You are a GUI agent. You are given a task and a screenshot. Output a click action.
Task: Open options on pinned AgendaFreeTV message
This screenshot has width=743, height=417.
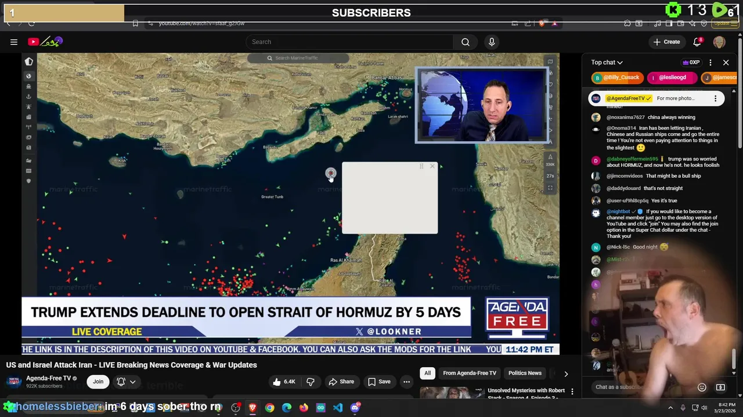(x=715, y=98)
